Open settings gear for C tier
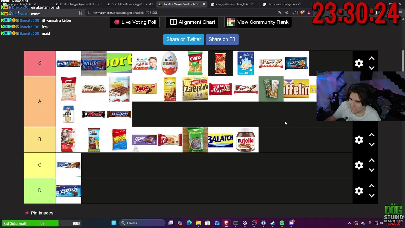Screen dimensions: 405x228 click(359, 165)
